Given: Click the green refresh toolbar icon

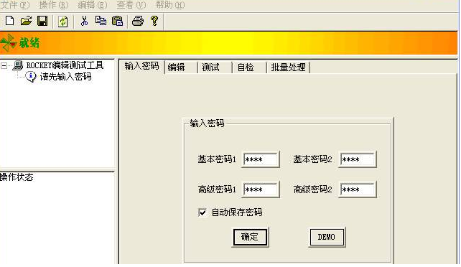Looking at the screenshot, I should [x=62, y=22].
